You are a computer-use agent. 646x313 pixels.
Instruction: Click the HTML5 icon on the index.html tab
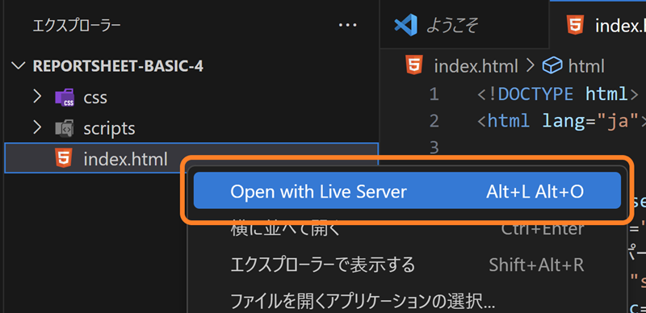click(576, 25)
